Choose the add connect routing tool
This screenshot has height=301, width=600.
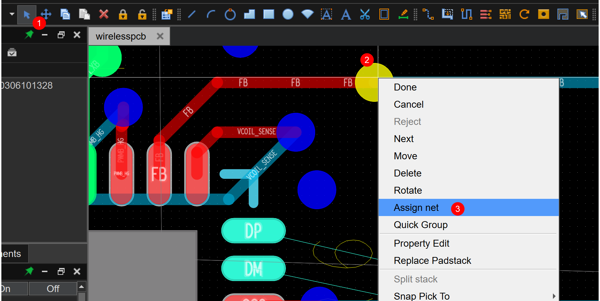tap(428, 14)
